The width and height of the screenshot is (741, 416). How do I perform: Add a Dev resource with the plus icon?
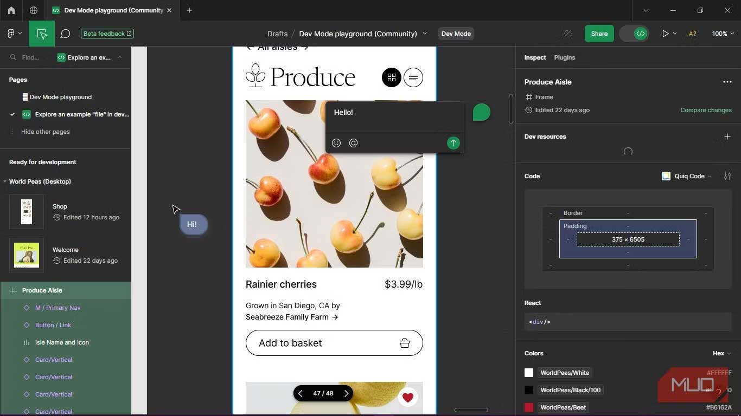727,136
